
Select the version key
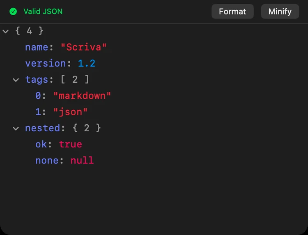pyautogui.click(x=45, y=63)
